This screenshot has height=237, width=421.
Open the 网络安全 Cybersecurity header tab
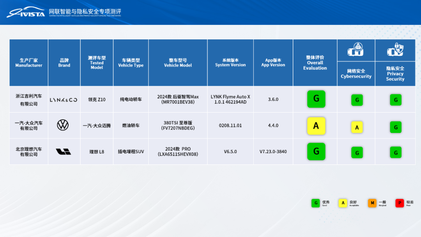click(356, 74)
